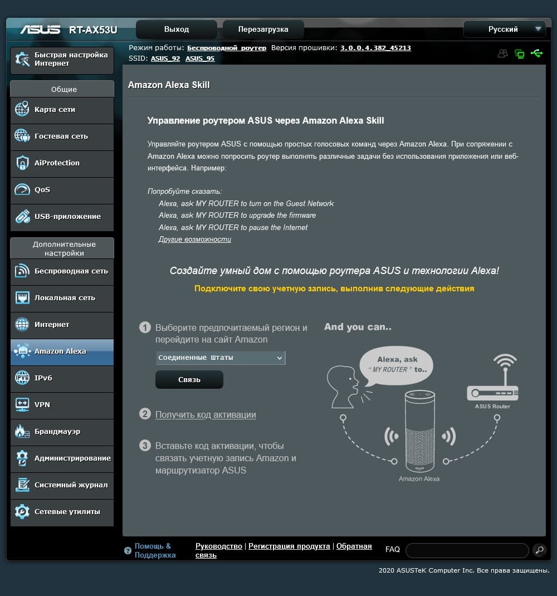Click the FAQ search magnifier icon

(x=539, y=550)
